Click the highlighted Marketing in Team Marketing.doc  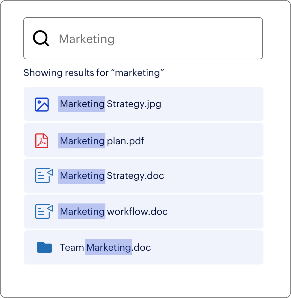108,247
